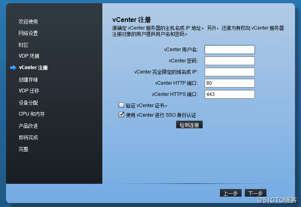Open VDP 凭据 step in sidebar
The width and height of the screenshot is (301, 207).
(x=29, y=56)
